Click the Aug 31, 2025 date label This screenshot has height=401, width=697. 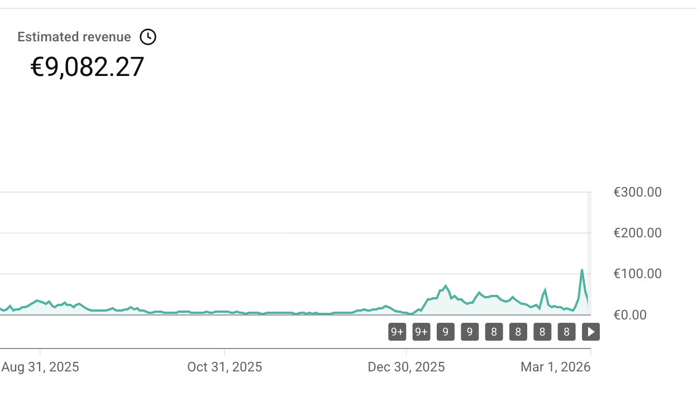pos(40,367)
